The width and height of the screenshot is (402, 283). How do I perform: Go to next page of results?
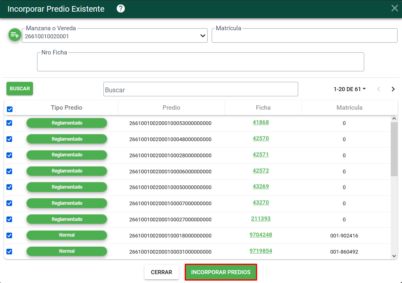(393, 89)
